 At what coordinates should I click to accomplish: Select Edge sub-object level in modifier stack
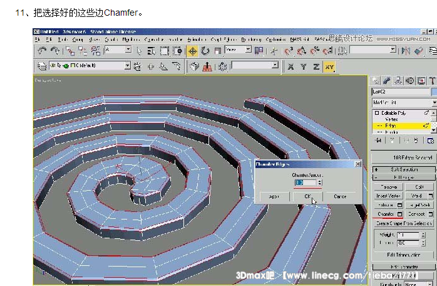coord(401,125)
